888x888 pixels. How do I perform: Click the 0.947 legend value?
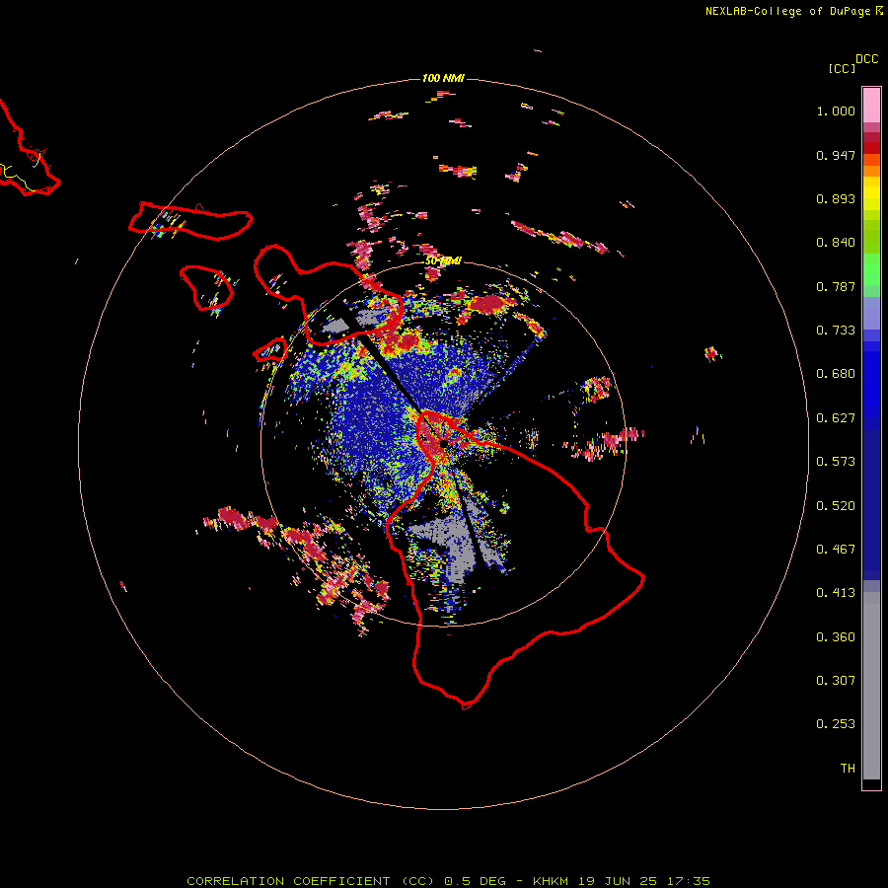click(x=836, y=155)
